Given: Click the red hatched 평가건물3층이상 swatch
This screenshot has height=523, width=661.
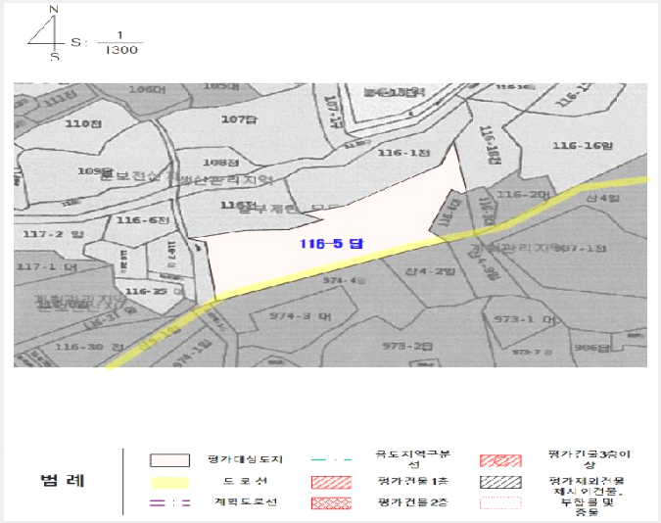Looking at the screenshot, I should point(500,460).
